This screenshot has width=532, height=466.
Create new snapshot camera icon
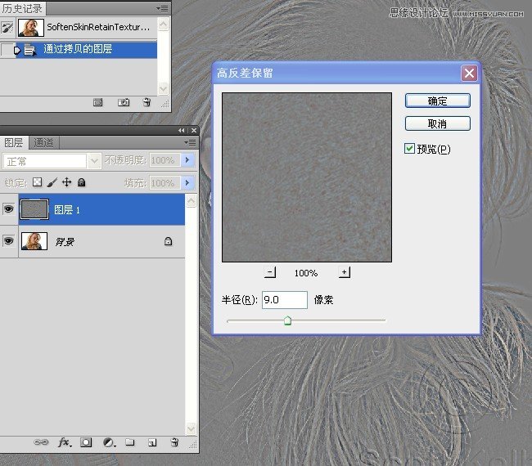click(x=124, y=102)
